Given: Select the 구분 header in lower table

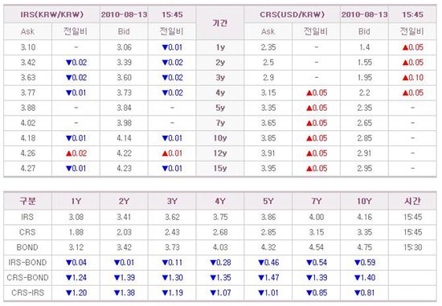Looking at the screenshot, I should coord(27,201).
